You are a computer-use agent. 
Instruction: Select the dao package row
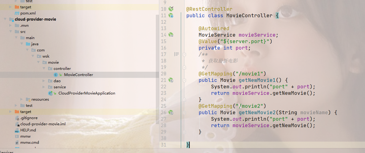click(79, 81)
